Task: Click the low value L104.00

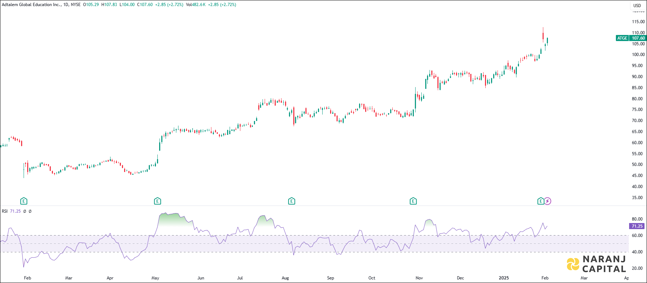Action: pos(127,5)
